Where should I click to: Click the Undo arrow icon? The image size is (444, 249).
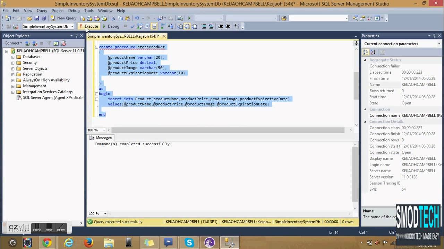[137, 18]
